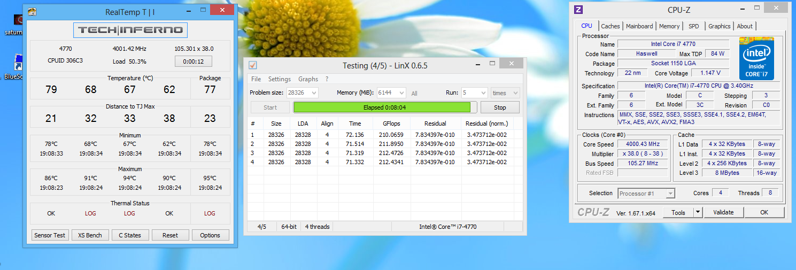Screen dimensions: 796x270
Task: Click the greyed-out Start button in LinX
Action: 271,107
